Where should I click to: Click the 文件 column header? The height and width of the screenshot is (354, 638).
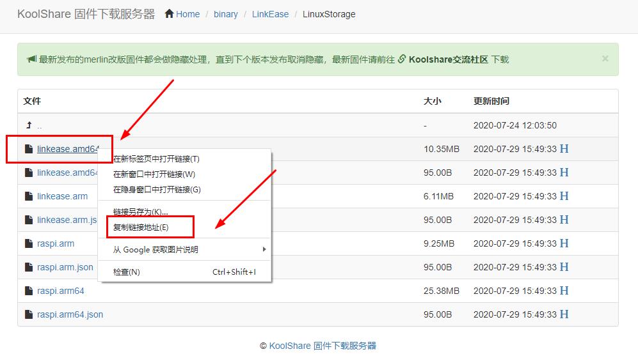click(x=32, y=101)
